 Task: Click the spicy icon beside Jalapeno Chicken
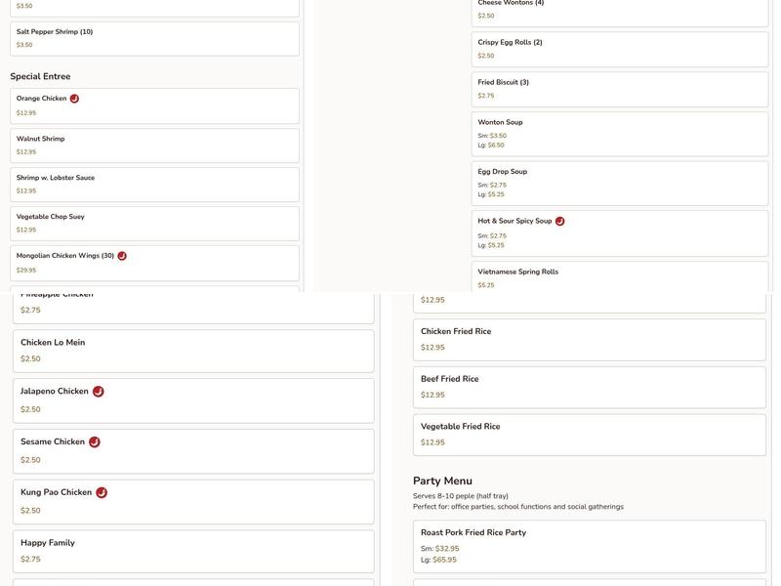coord(98,392)
